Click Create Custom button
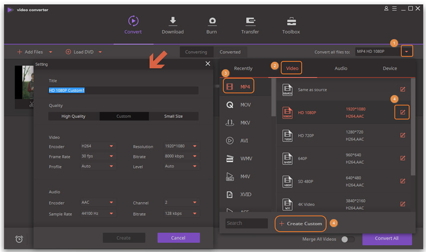The width and height of the screenshot is (426, 252). (x=301, y=223)
